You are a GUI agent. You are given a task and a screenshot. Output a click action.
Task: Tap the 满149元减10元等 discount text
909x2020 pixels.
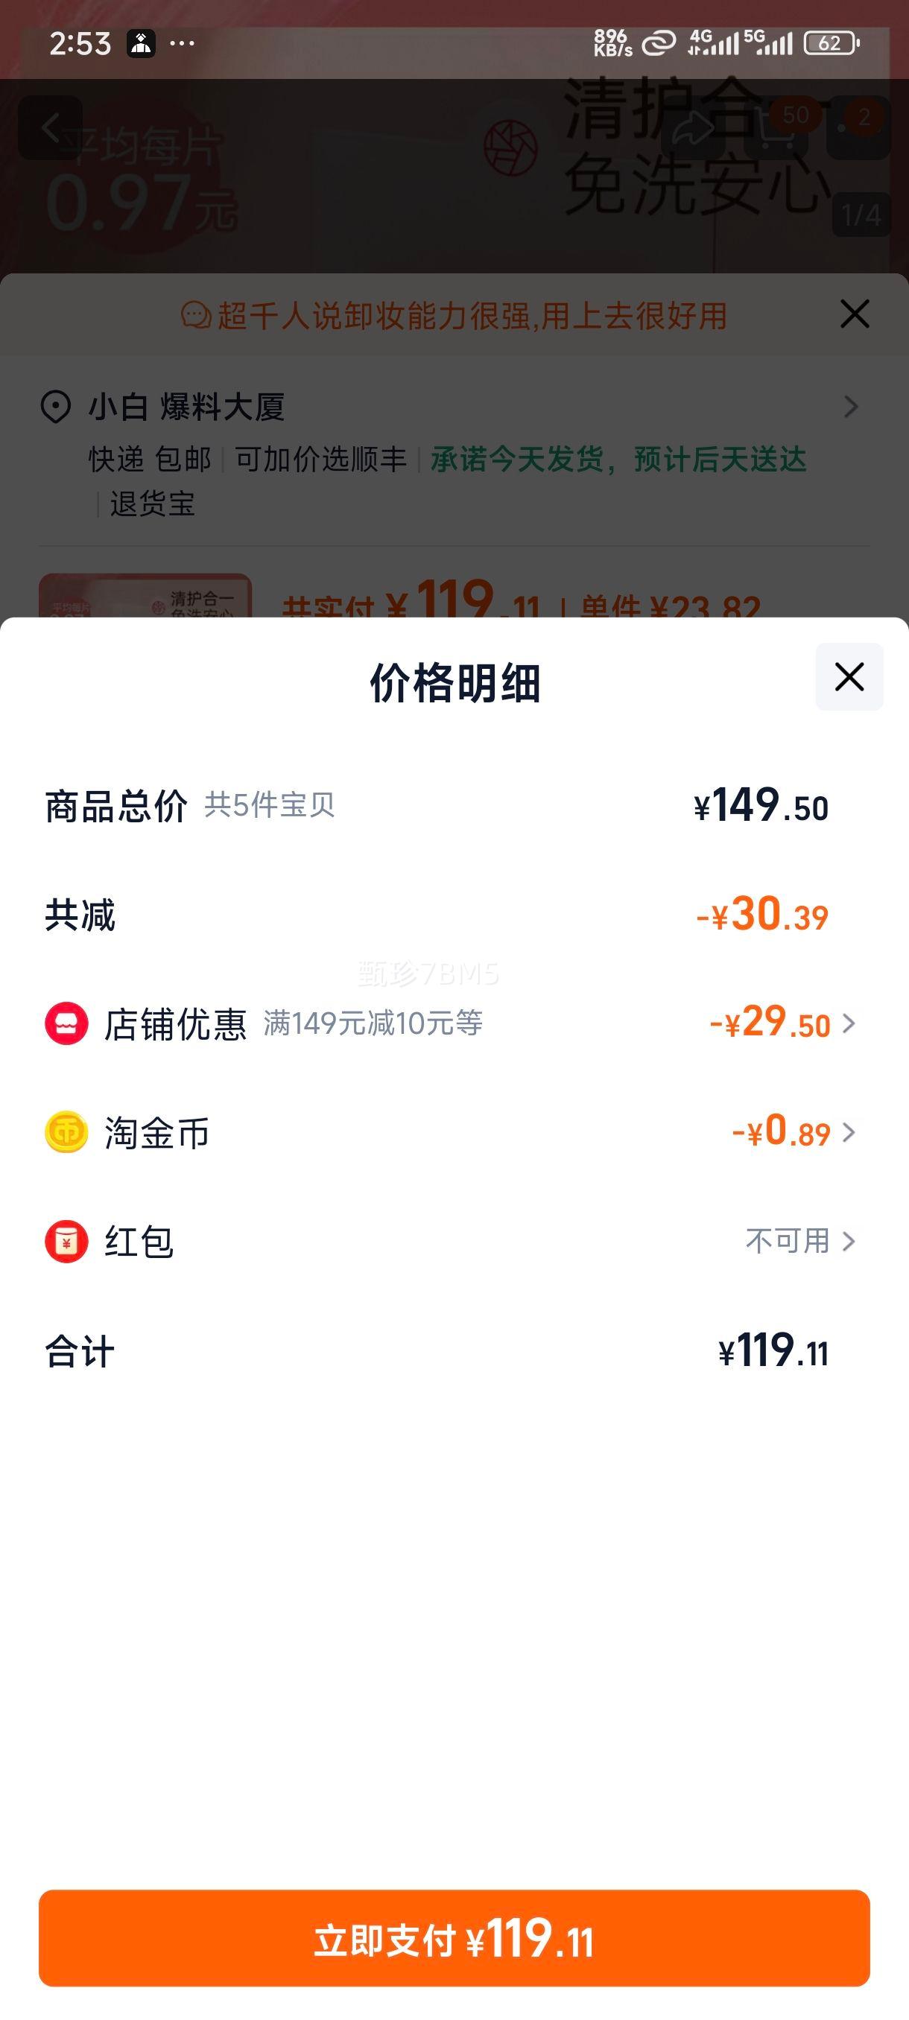[373, 1023]
